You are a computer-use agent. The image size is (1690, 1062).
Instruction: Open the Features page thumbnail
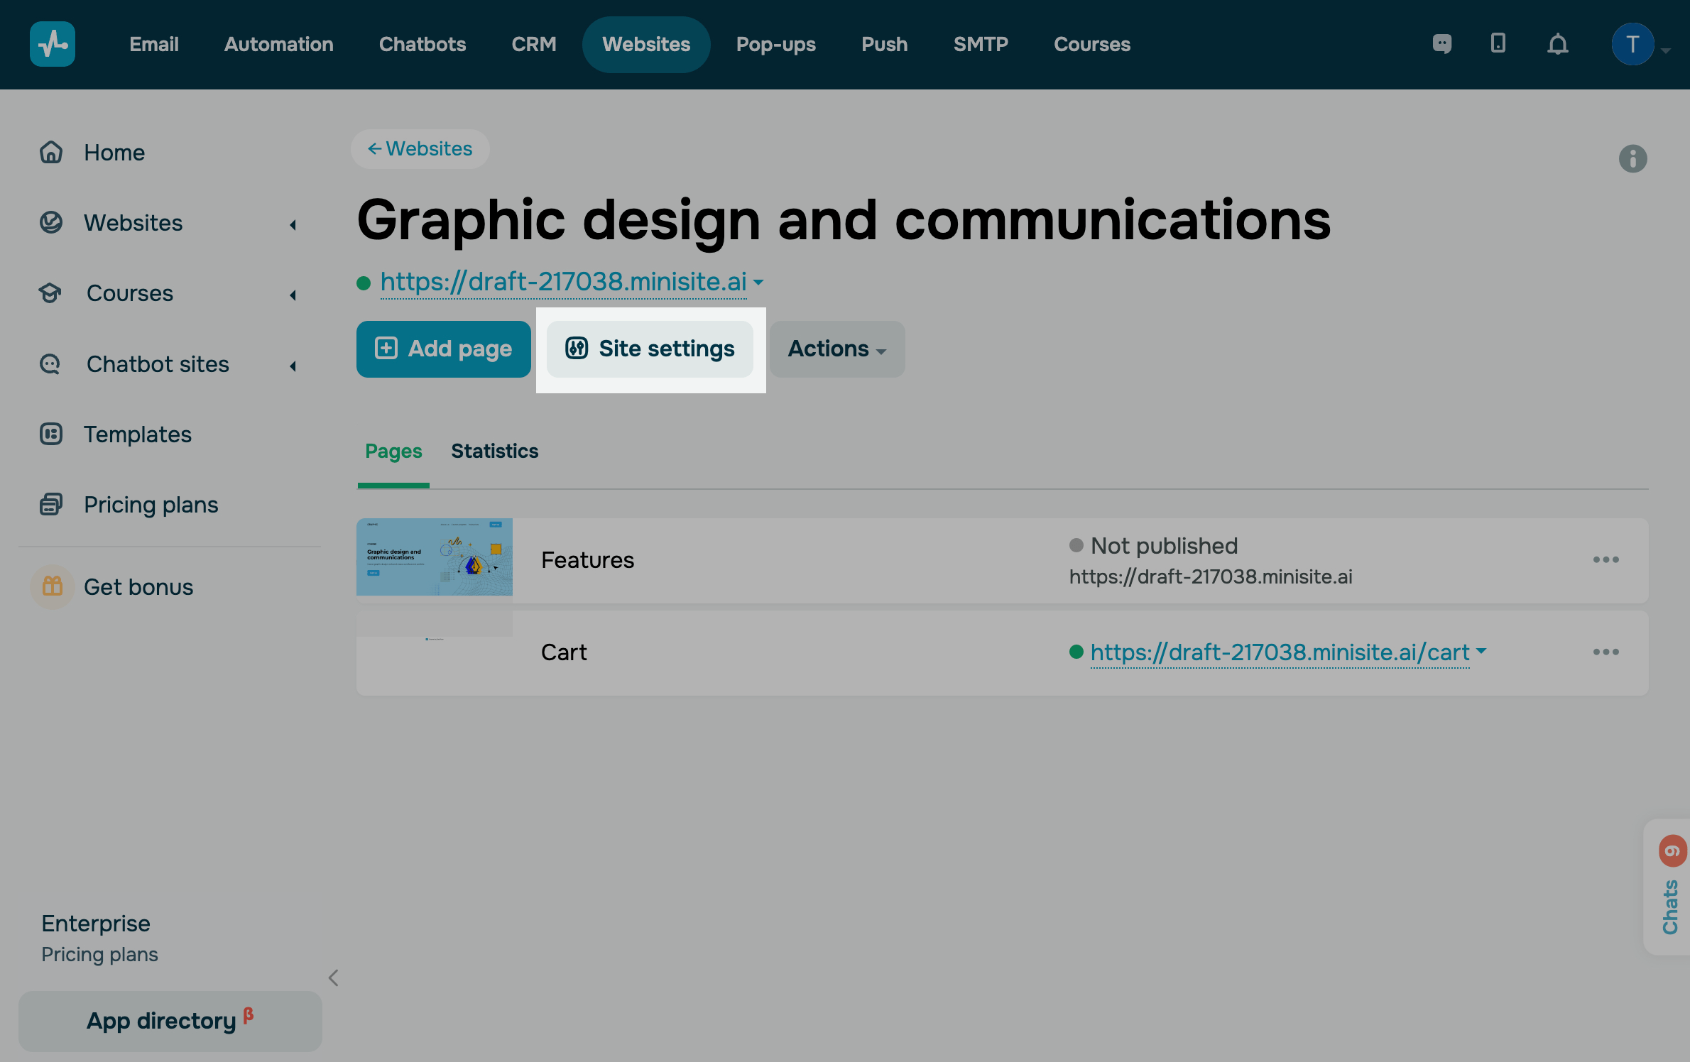pyautogui.click(x=434, y=557)
